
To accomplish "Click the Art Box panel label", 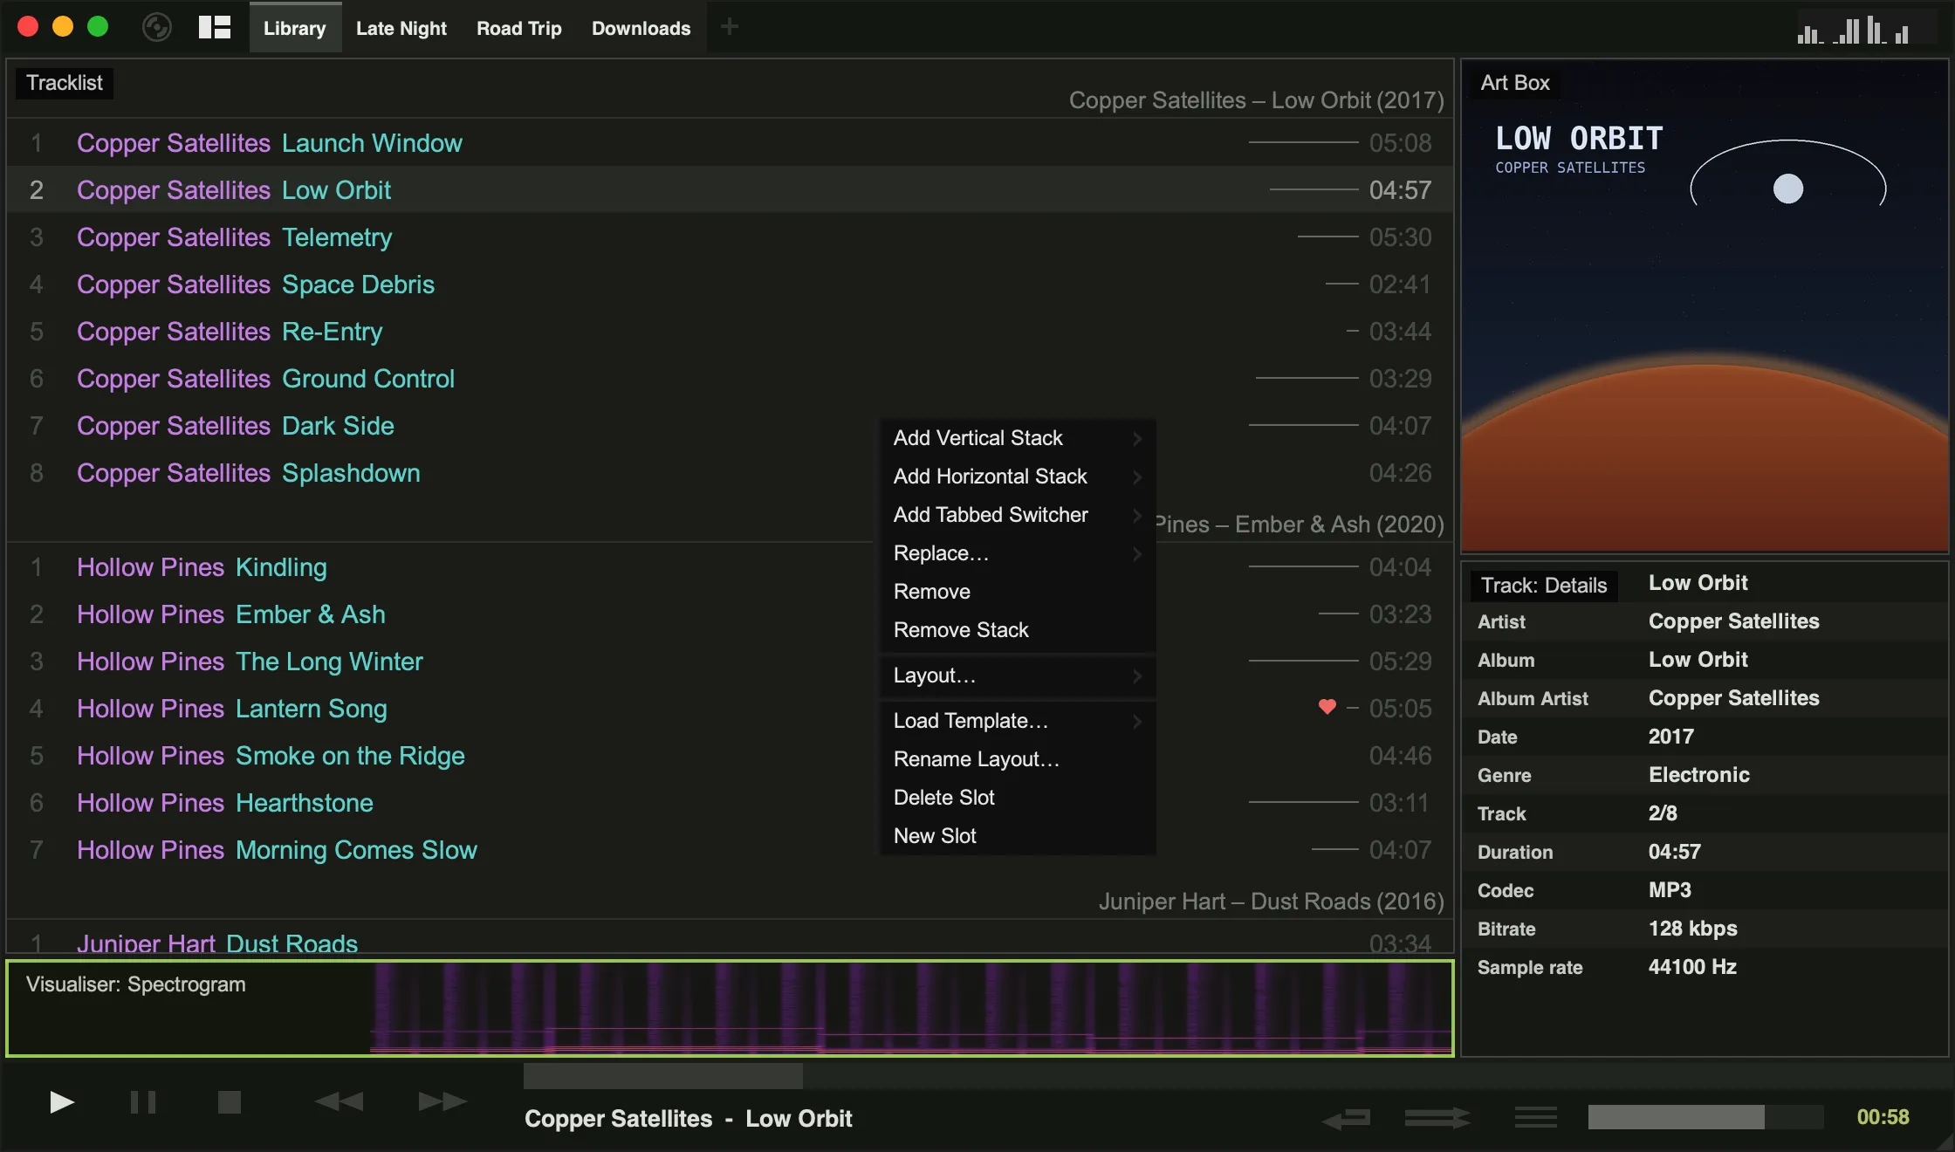I will (x=1515, y=83).
